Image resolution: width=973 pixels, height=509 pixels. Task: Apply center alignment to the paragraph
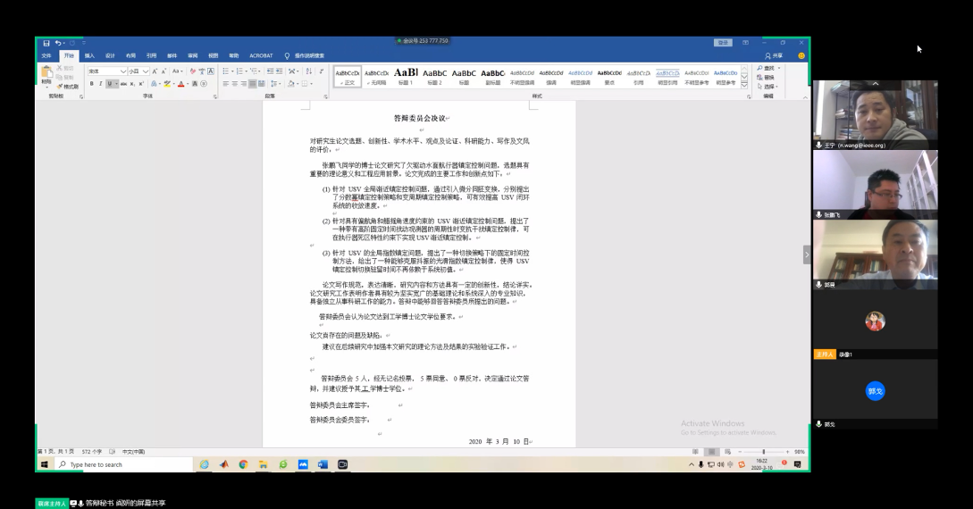[x=236, y=84]
